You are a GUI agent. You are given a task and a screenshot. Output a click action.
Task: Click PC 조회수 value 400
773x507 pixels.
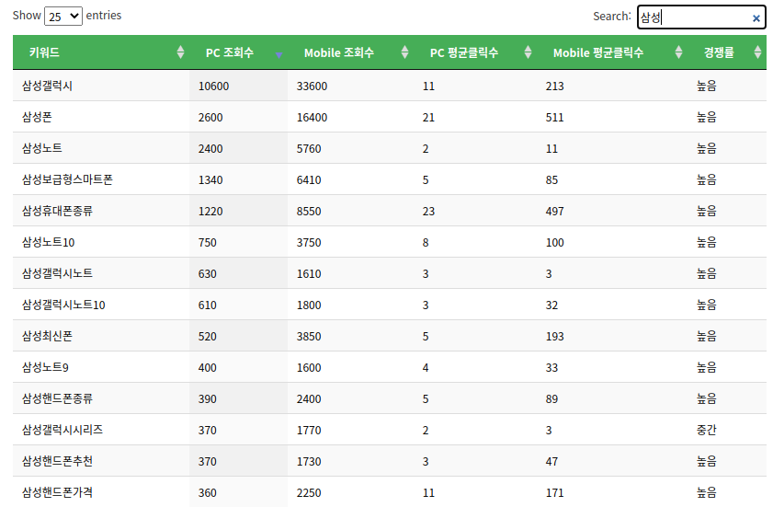point(207,368)
